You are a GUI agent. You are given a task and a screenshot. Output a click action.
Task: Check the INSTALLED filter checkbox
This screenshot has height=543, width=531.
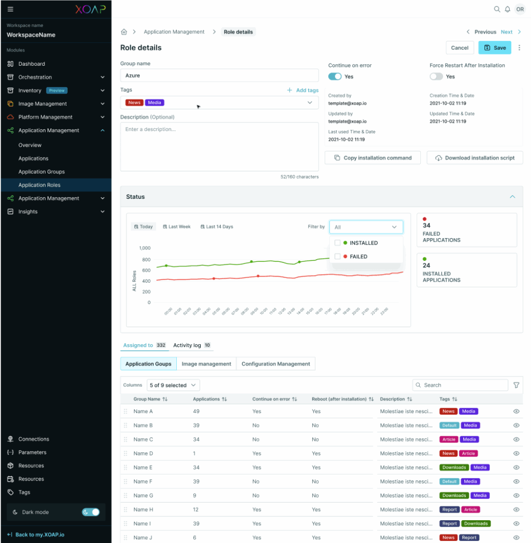click(x=337, y=243)
